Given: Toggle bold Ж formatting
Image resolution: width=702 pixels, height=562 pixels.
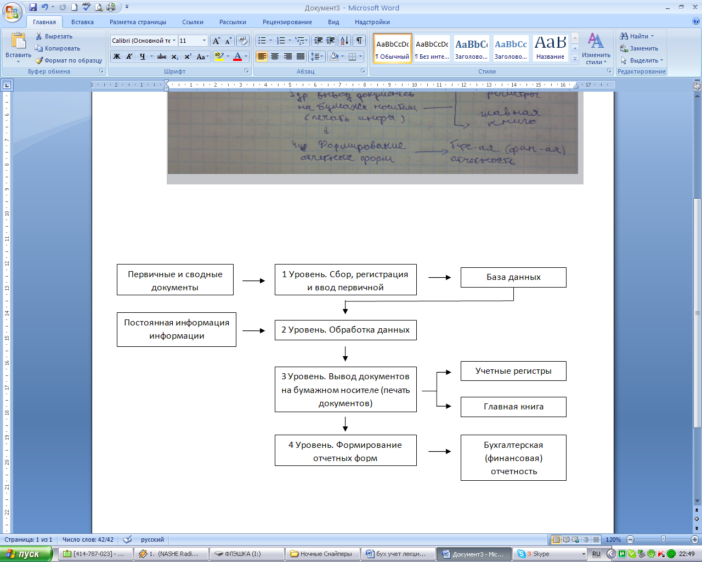Looking at the screenshot, I should coord(117,57).
